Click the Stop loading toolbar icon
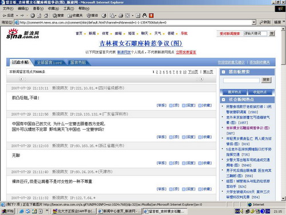 click(33, 15)
